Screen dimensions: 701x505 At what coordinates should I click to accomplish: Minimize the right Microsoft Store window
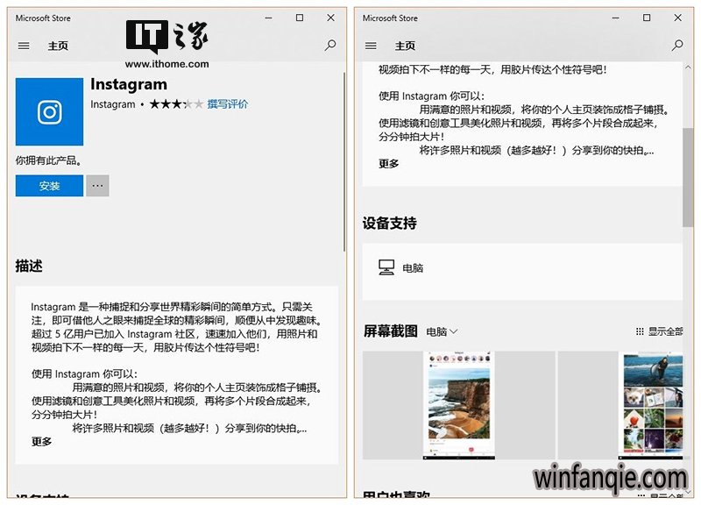click(x=616, y=18)
